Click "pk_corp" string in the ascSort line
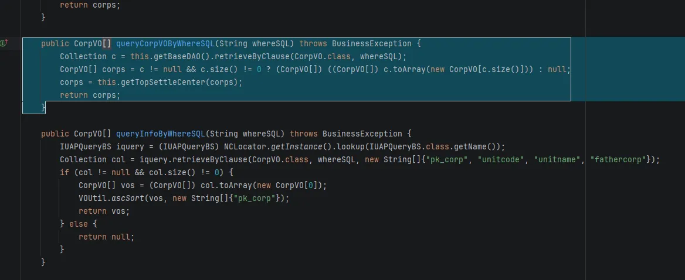 click(x=255, y=199)
